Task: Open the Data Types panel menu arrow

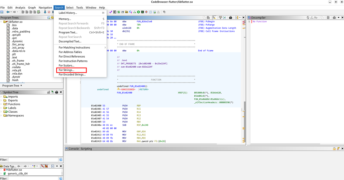Action: tap(57, 166)
